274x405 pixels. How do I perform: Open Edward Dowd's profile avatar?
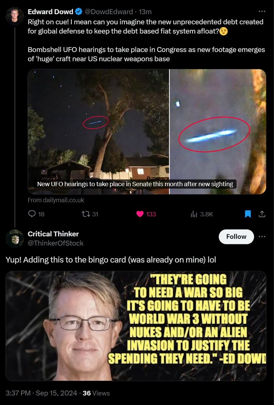pyautogui.click(x=15, y=16)
